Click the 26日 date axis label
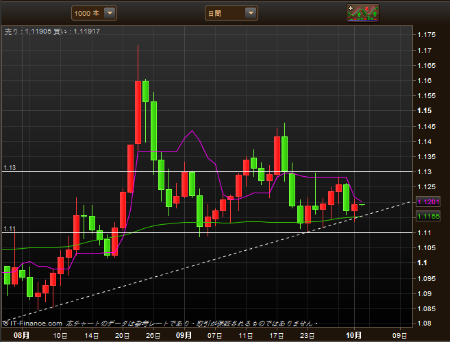450x342 pixels. click(153, 336)
